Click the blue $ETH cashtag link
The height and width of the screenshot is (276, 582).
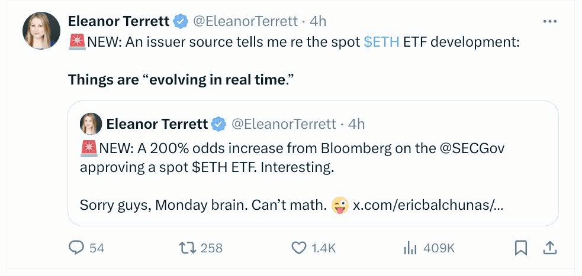(x=381, y=42)
